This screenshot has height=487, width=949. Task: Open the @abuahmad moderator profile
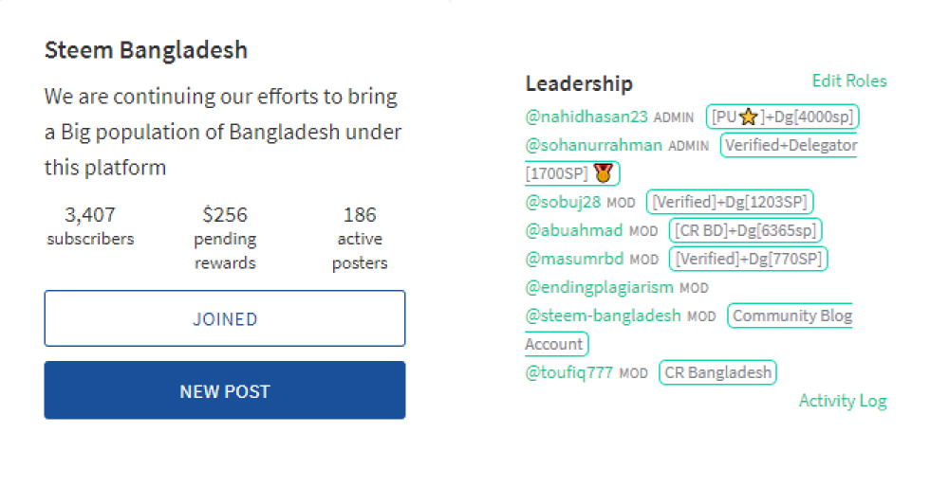(x=574, y=230)
